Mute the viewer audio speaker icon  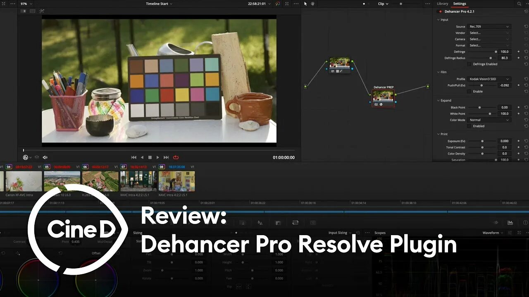[x=45, y=157]
